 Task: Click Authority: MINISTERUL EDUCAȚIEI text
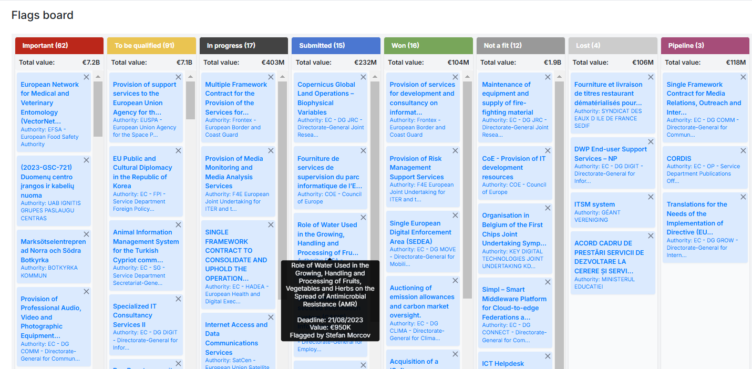(604, 283)
